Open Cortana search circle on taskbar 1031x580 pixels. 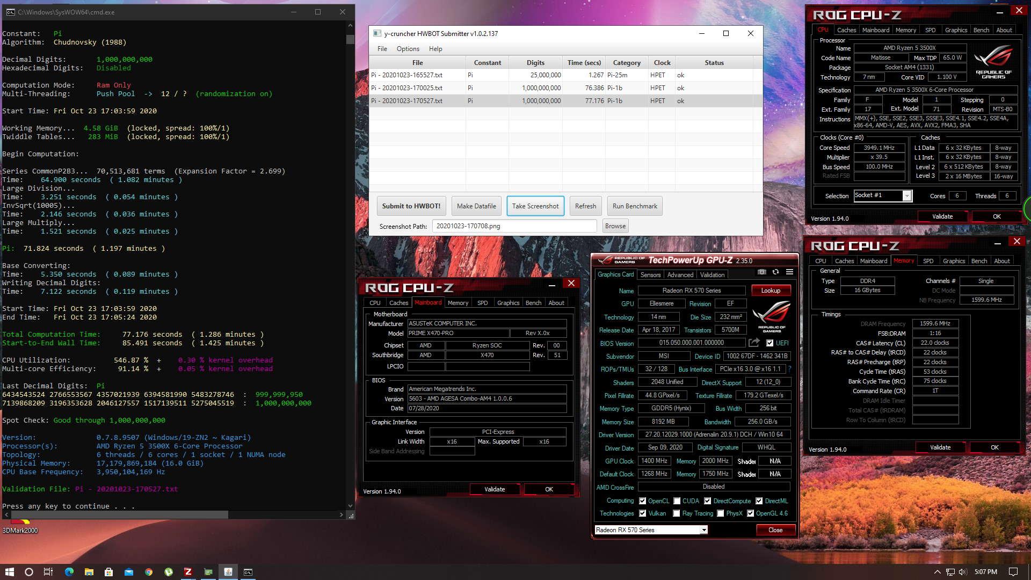[x=29, y=572]
